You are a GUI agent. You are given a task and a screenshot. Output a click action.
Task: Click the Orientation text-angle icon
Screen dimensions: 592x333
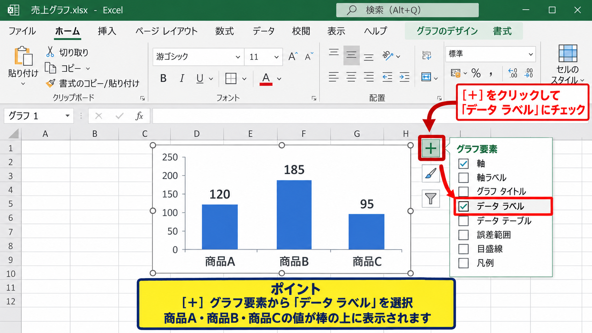click(x=388, y=56)
